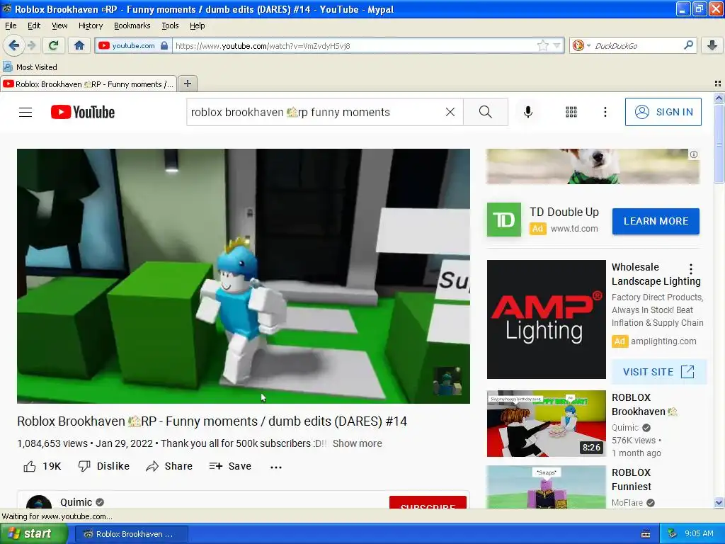Open the URL history dropdown arrow
Image resolution: width=725 pixels, height=544 pixels.
click(x=556, y=45)
